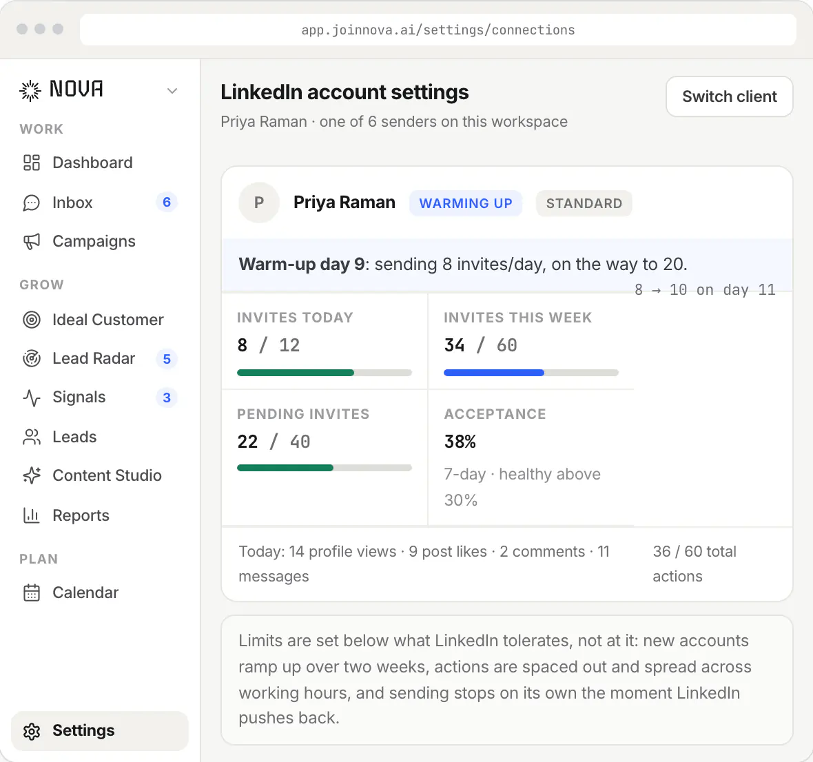Screen dimensions: 813x762
Task: Click the GROW section header
Action: coord(41,285)
